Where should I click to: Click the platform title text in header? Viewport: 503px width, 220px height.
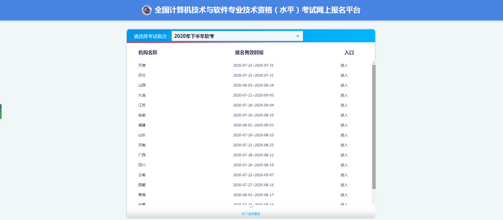click(258, 10)
